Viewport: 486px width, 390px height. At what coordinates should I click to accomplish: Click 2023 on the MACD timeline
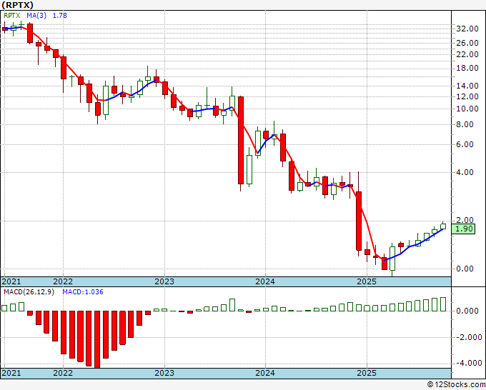pyautogui.click(x=164, y=373)
